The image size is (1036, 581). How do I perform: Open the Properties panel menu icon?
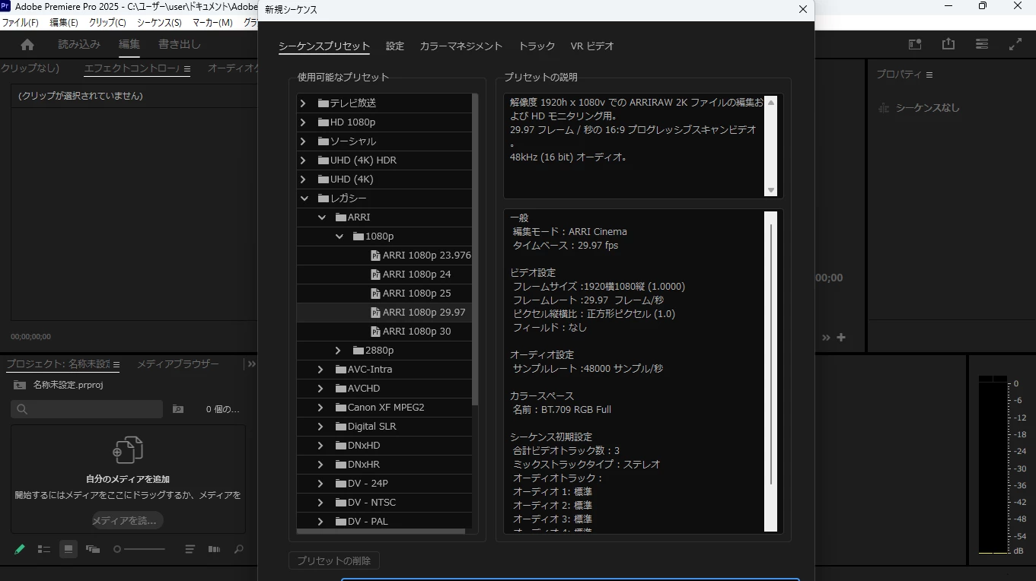coord(929,75)
